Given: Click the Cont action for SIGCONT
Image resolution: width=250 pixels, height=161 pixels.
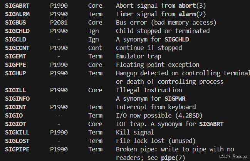Looking at the screenshot, I should click(95, 48).
